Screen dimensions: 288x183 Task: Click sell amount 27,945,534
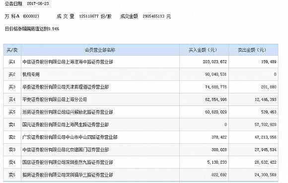266,150
